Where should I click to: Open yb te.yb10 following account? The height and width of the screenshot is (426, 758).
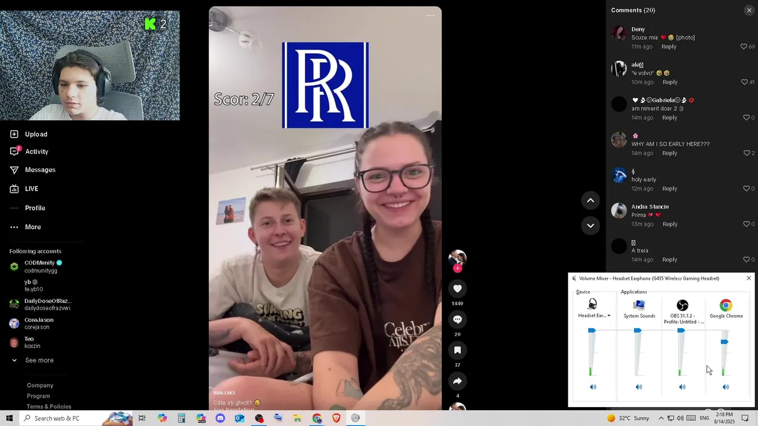[27, 286]
